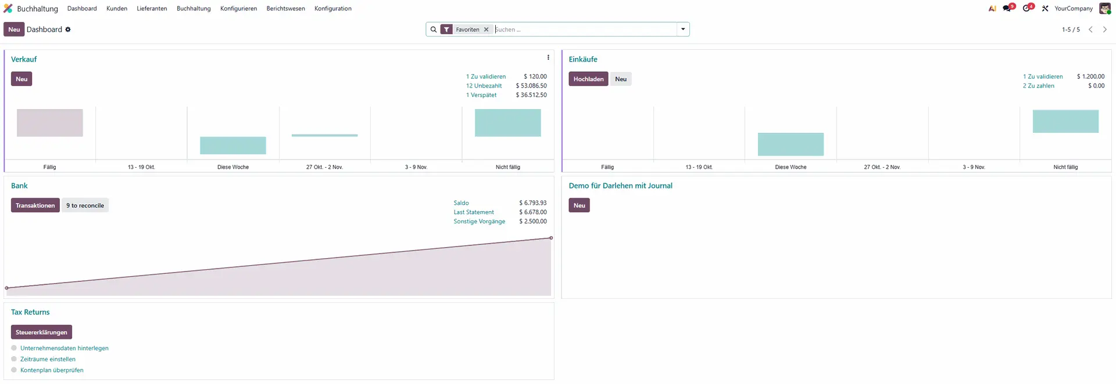This screenshot has width=1116, height=384.
Task: Show pending activities clock icon
Action: [1027, 8]
